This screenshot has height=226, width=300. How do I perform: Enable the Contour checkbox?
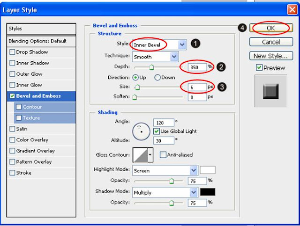tap(19, 107)
